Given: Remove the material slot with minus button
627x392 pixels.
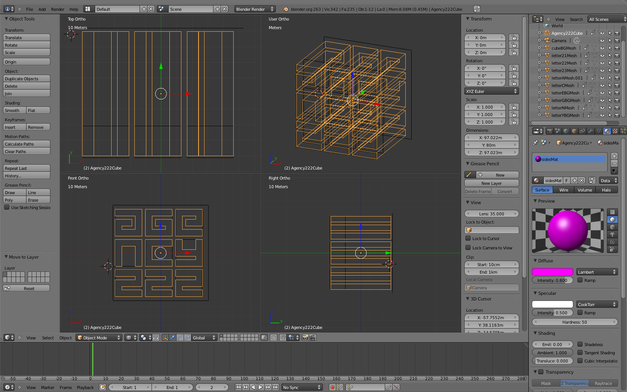Looking at the screenshot, I should tap(614, 164).
